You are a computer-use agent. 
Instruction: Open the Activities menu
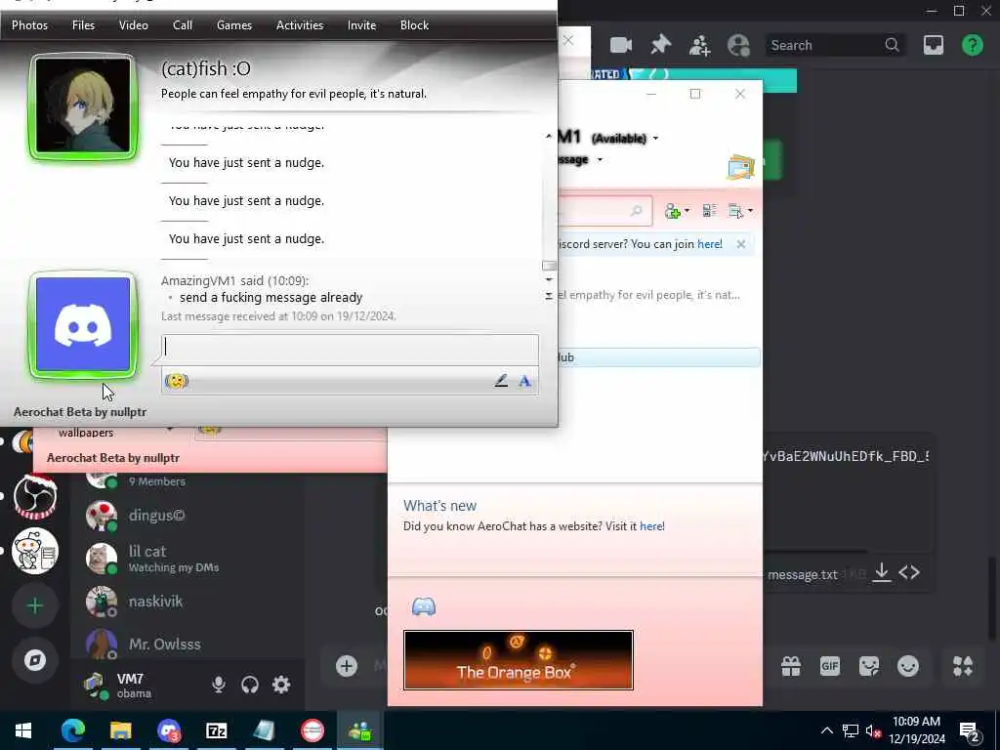pos(300,24)
